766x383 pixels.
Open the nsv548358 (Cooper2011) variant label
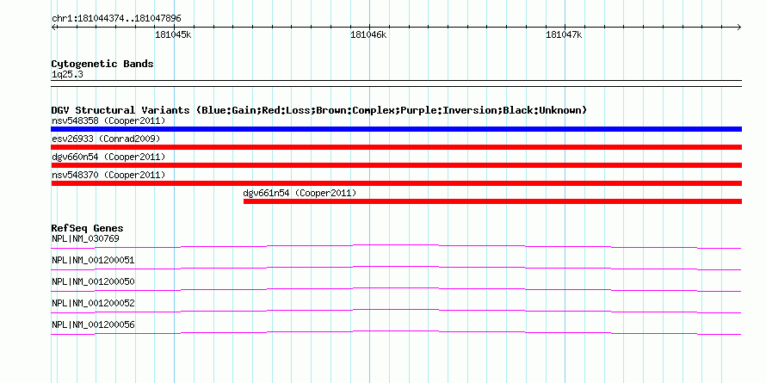(x=108, y=120)
